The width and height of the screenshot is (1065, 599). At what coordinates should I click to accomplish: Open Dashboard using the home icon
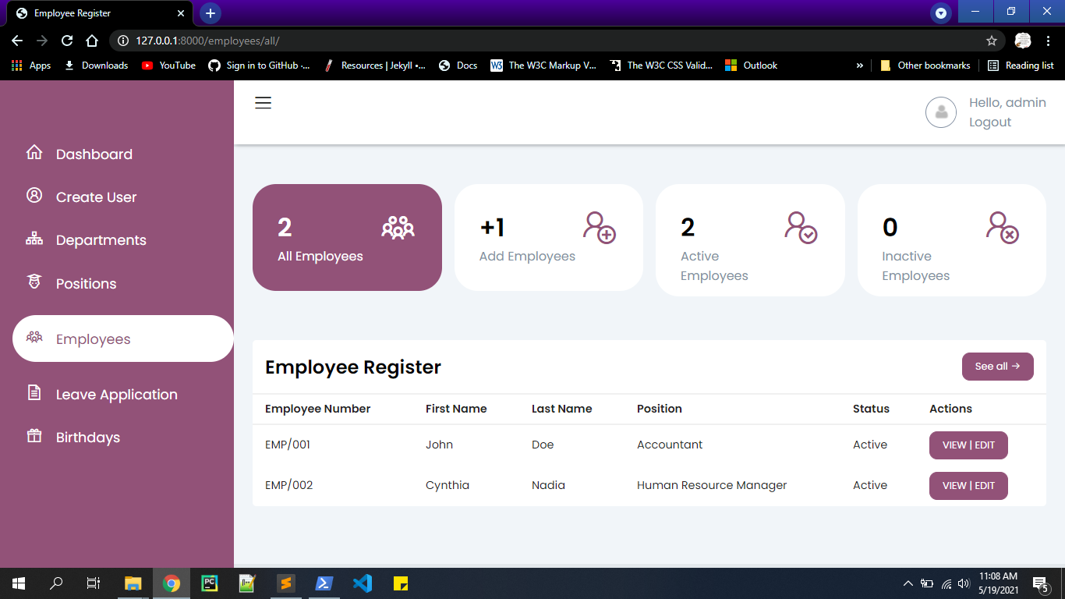point(34,154)
